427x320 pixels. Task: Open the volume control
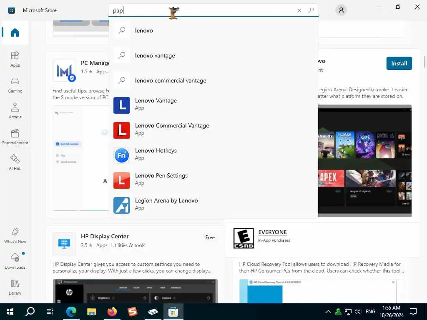point(358,312)
